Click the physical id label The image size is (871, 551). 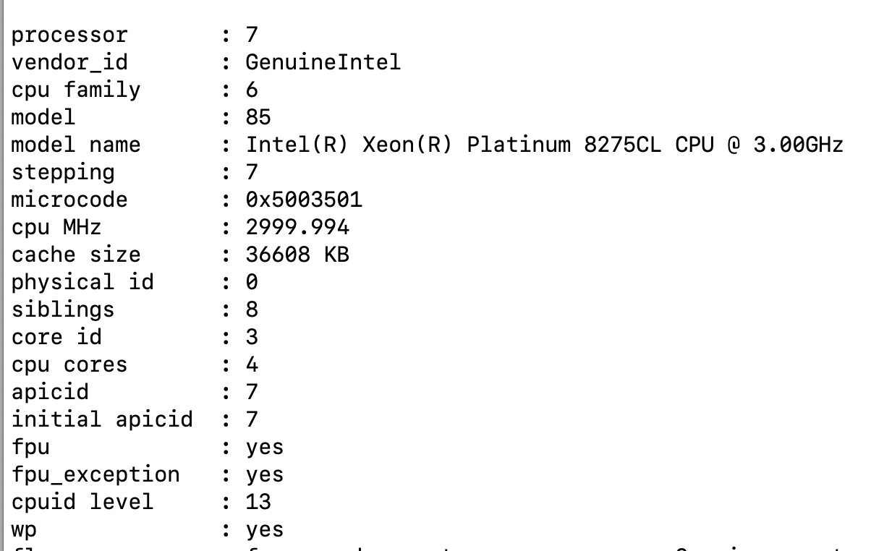[82, 282]
